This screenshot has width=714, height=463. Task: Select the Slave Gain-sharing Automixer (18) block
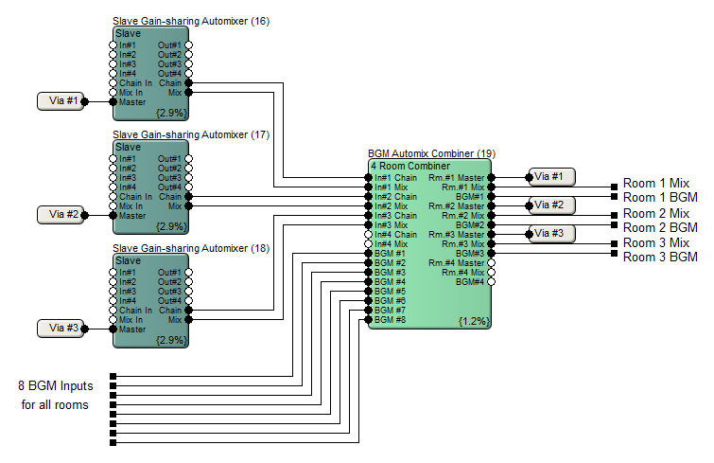click(x=150, y=300)
